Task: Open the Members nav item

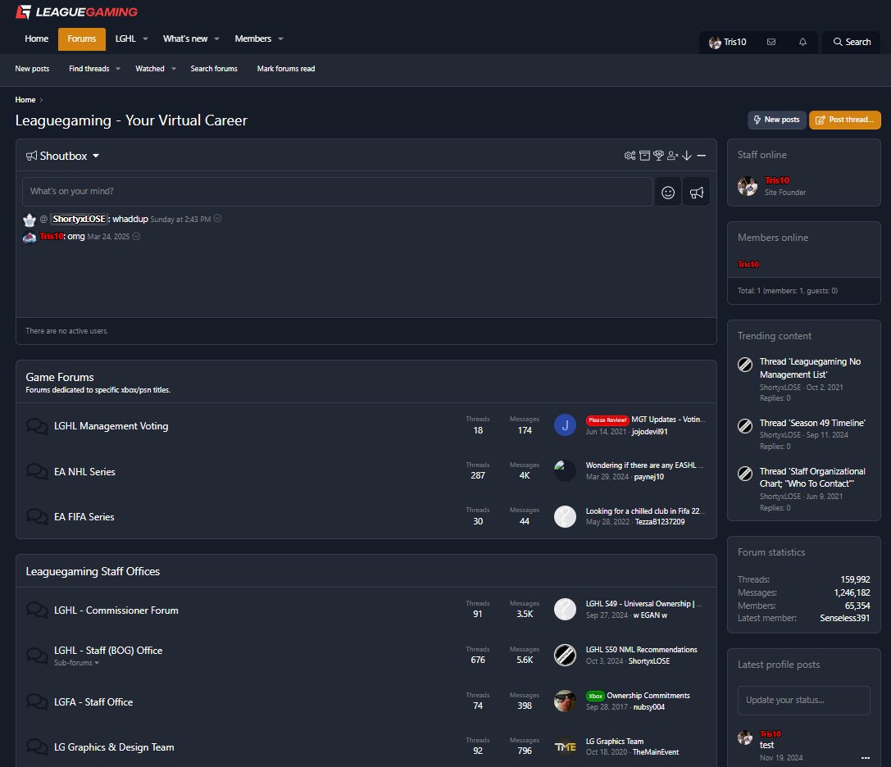Action: click(x=252, y=39)
